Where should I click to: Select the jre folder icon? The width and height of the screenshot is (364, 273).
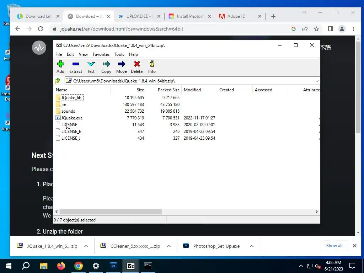click(x=58, y=104)
